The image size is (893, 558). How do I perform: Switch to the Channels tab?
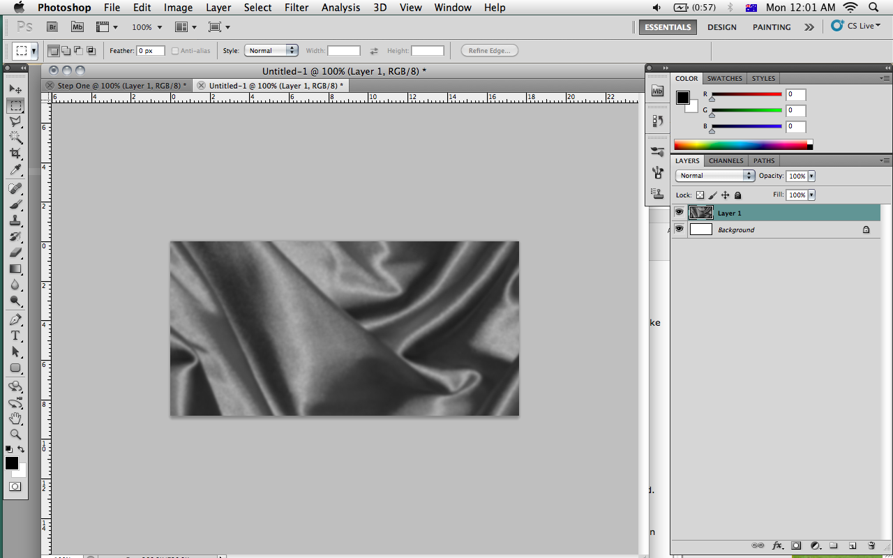point(726,160)
